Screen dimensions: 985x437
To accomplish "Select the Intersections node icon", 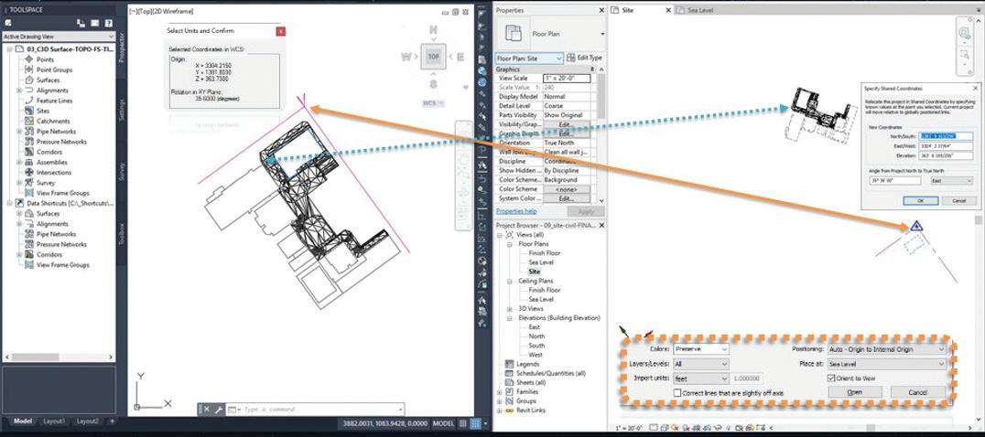I will coord(29,173).
